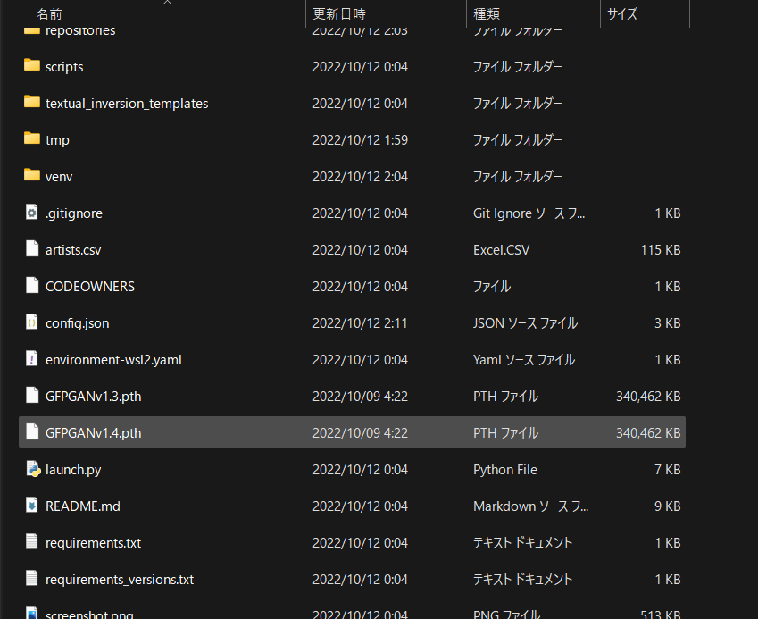
Task: Click the requirements_versions.txt document icon
Action: click(x=32, y=579)
